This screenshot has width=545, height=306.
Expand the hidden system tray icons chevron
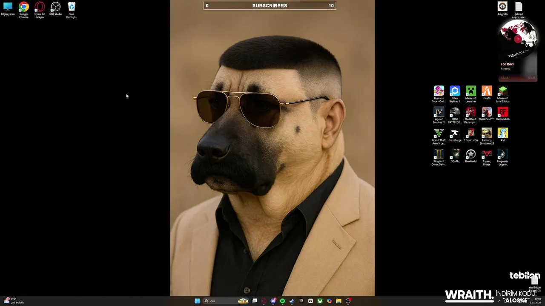click(499, 301)
